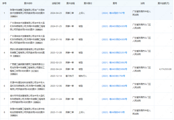Click 被告 in the 2023-12-06 row
The height and width of the screenshot is (120, 174).
coord(81,86)
